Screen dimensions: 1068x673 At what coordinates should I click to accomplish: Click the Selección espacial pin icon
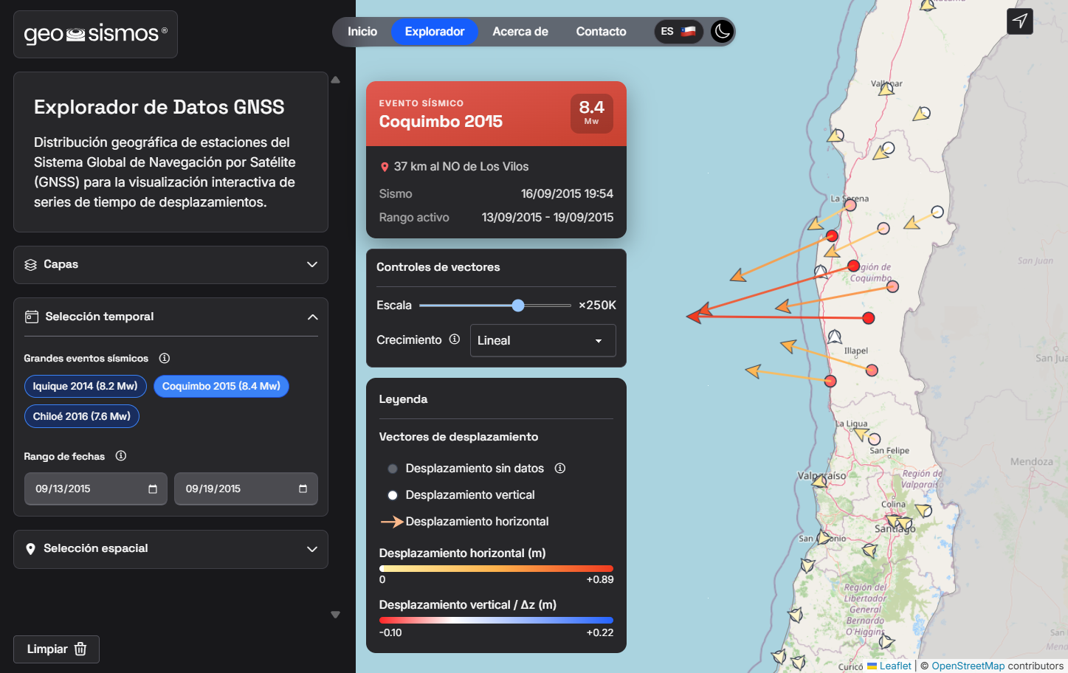tap(30, 549)
